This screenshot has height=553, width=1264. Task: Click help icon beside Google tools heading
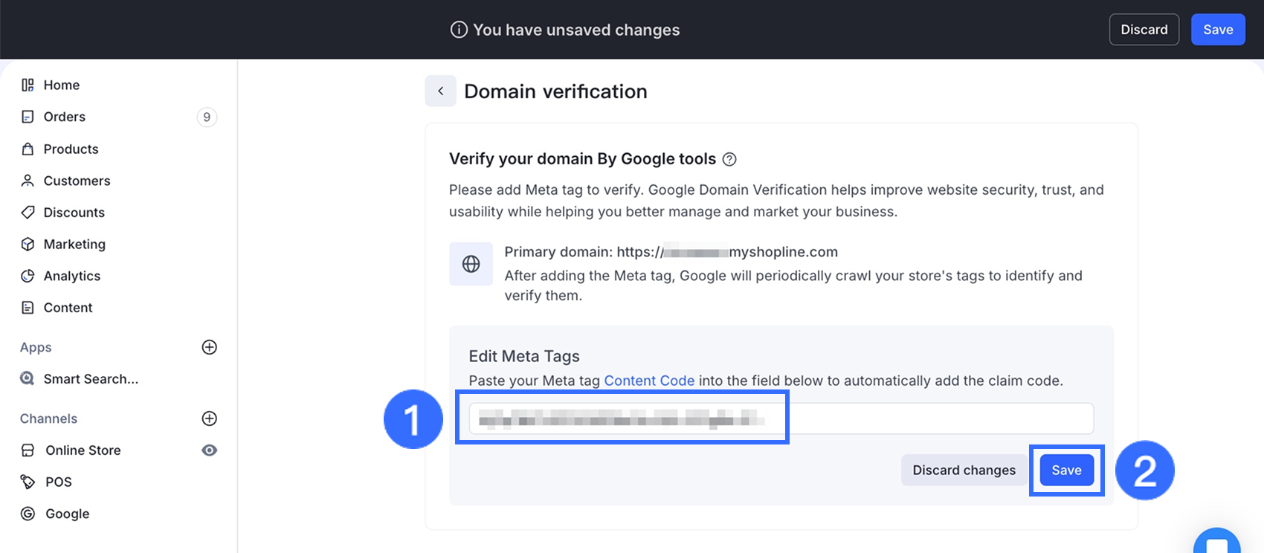(729, 159)
